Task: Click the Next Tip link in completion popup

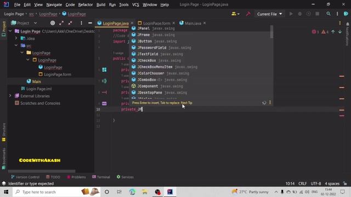Action: click(186, 103)
